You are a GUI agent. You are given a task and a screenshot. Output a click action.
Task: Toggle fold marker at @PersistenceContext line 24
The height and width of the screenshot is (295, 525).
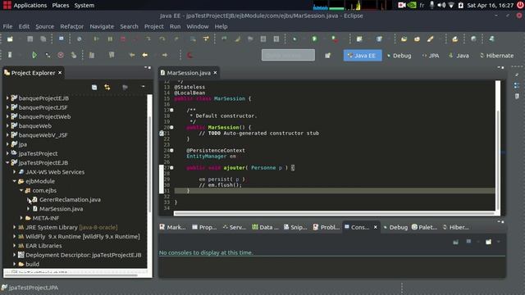[171, 151]
